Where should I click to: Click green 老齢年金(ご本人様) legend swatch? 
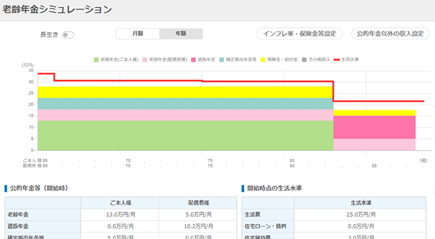click(96, 60)
